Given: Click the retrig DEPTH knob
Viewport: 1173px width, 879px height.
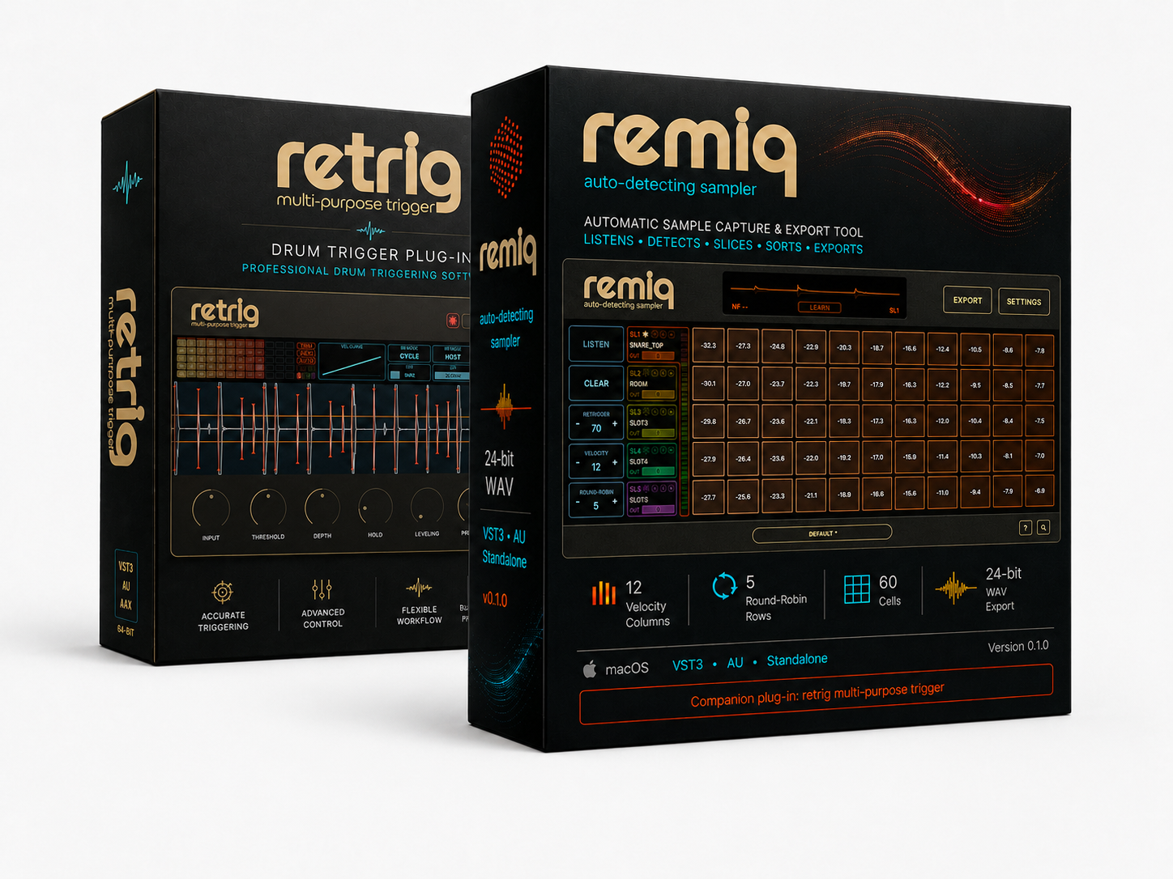Looking at the screenshot, I should (322, 507).
